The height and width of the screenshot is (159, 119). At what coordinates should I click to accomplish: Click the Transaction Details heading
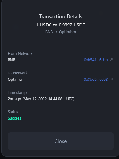coord(61,16)
